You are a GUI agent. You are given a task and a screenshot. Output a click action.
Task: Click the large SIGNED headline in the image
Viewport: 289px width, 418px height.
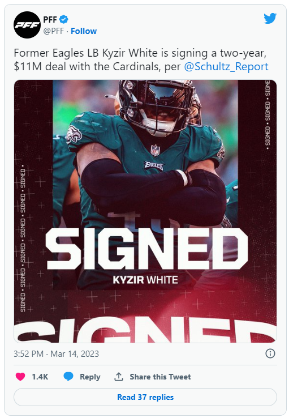click(147, 249)
